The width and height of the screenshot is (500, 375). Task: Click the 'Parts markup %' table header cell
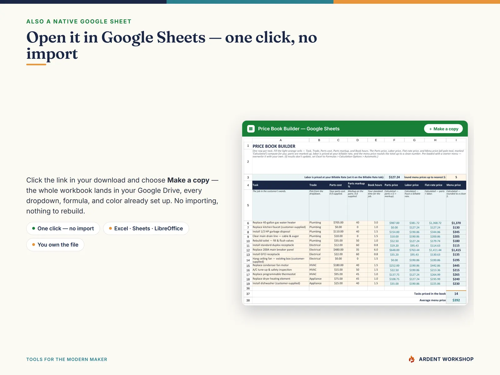[357, 185]
